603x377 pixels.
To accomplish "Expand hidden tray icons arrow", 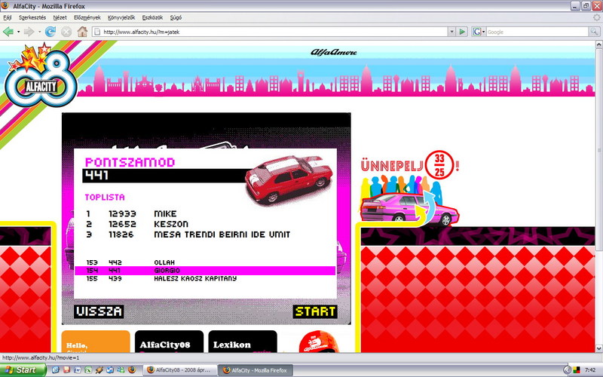I will (567, 370).
